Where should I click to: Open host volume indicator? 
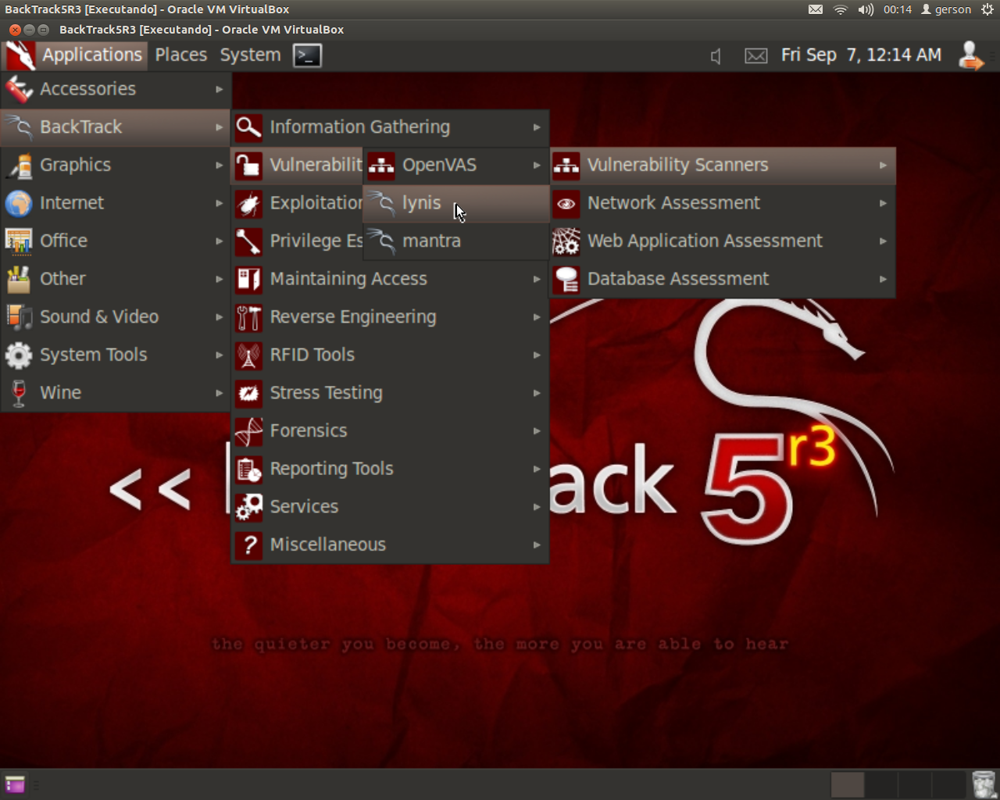866,9
